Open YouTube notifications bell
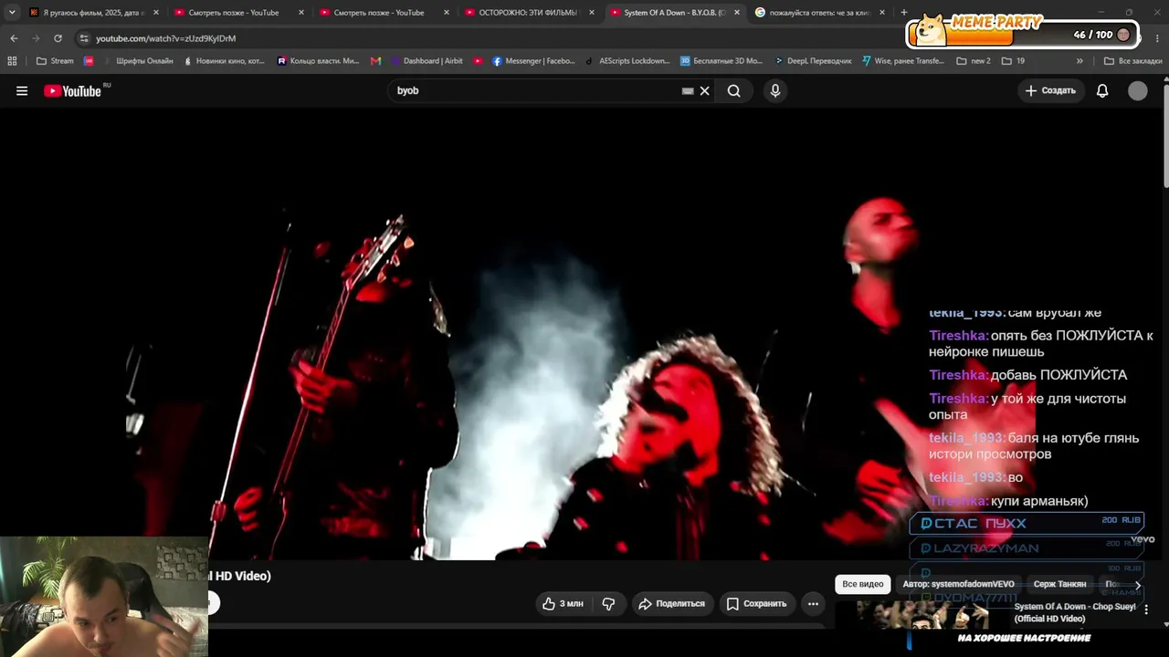The height and width of the screenshot is (657, 1169). [1102, 90]
